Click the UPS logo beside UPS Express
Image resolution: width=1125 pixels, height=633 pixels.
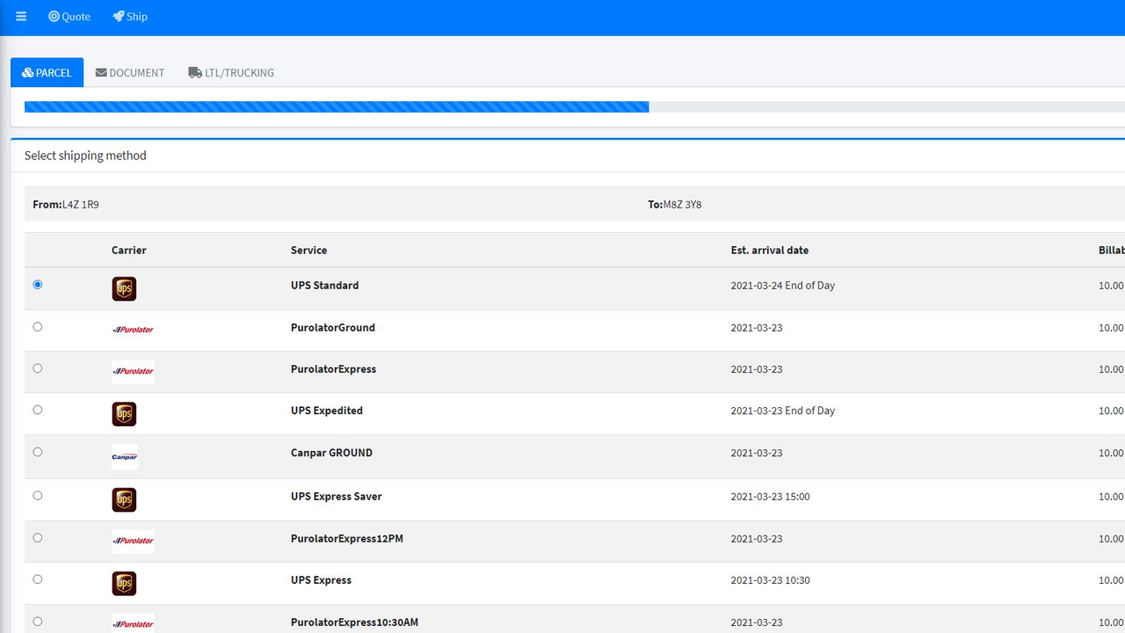tap(124, 583)
